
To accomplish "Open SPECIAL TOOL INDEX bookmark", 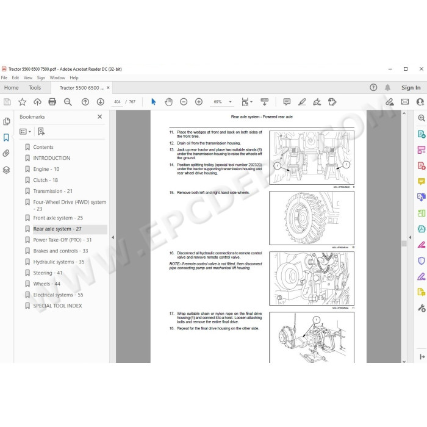I will [x=57, y=306].
